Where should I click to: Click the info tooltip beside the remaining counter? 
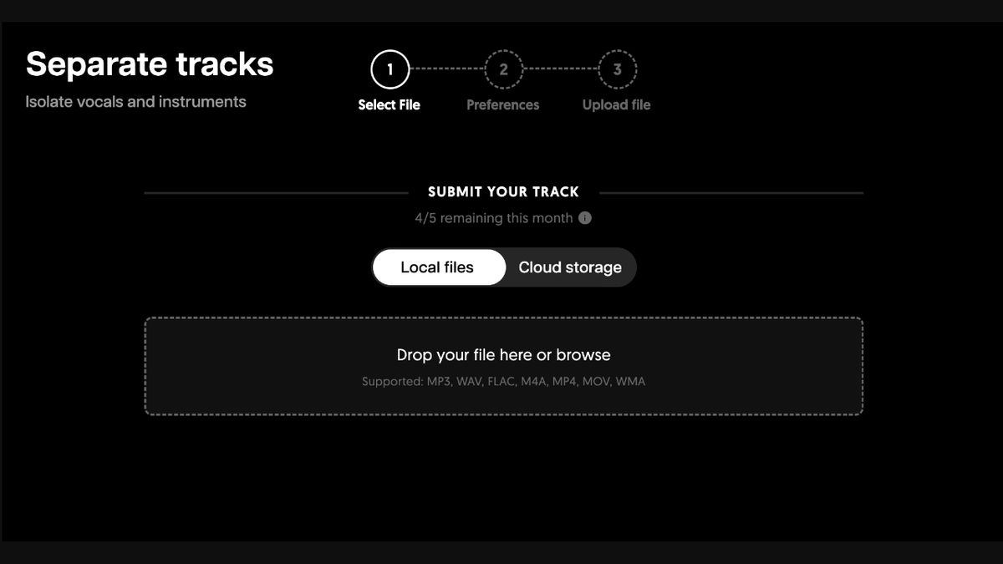point(586,218)
